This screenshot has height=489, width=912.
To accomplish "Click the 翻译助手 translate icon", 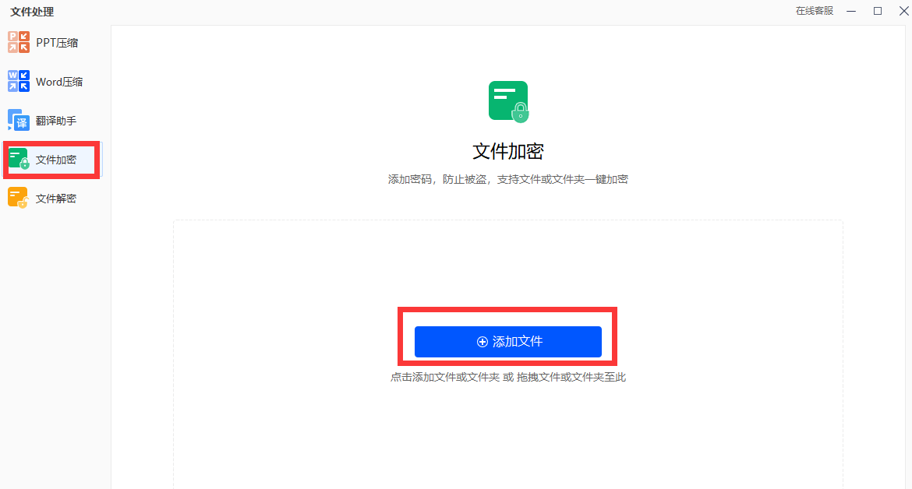I will (19, 120).
